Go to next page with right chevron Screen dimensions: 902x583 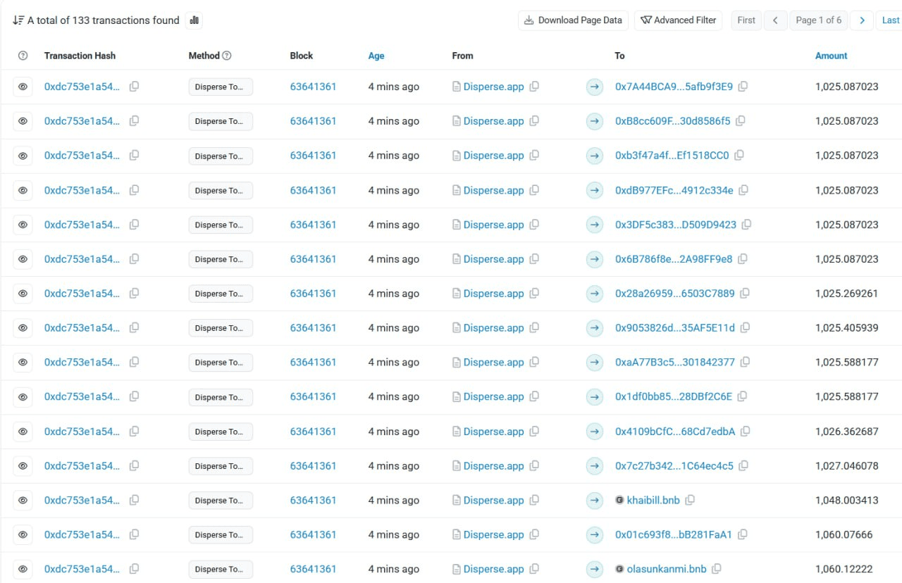point(861,20)
